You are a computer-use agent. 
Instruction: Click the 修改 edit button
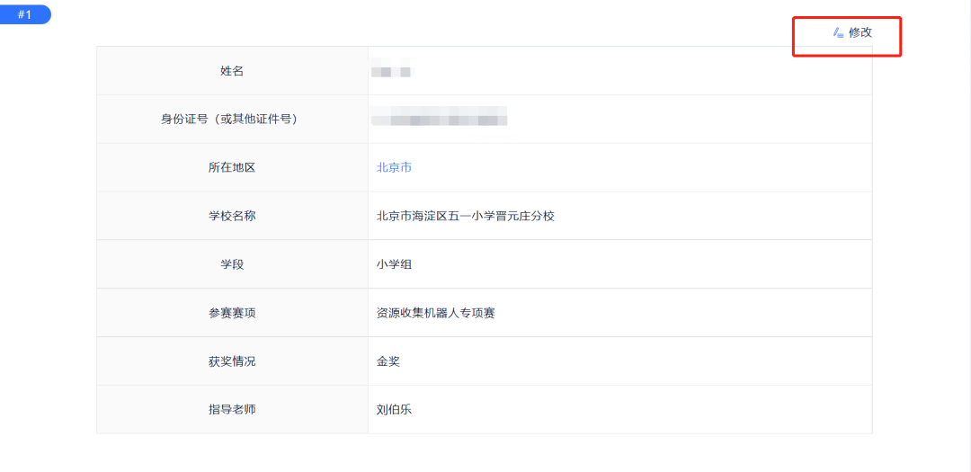[x=852, y=33]
